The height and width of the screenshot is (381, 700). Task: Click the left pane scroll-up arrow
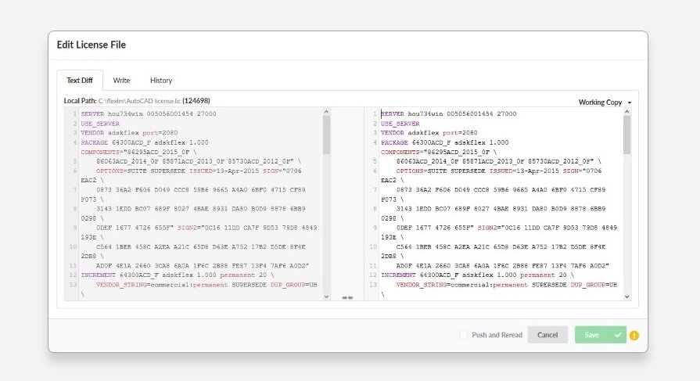[326, 112]
